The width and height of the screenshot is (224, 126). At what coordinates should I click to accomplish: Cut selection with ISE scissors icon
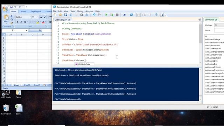pos(71,15)
